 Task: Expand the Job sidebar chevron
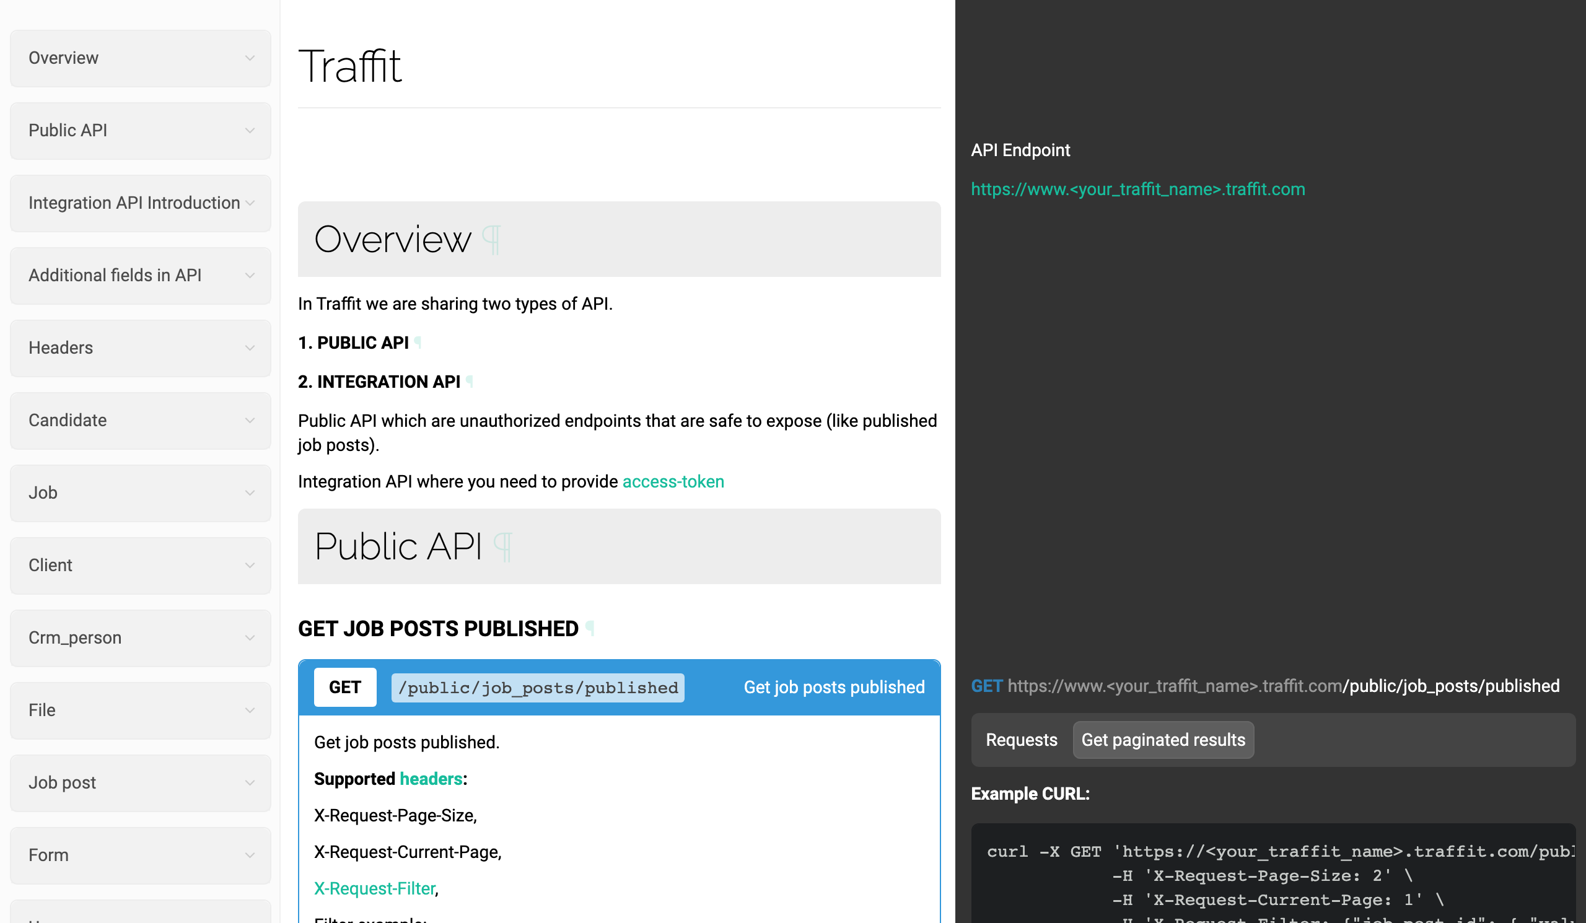coord(250,492)
